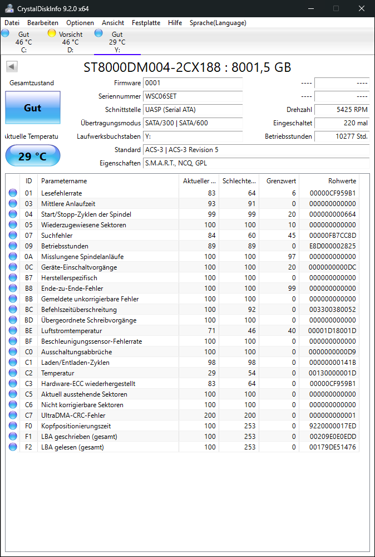Click the Rohwerte column header
Screen dimensions: 375x557
(x=329, y=181)
